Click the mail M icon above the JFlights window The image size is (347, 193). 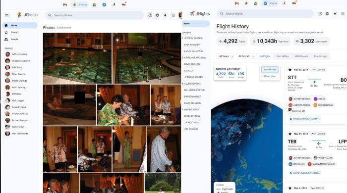237,3
